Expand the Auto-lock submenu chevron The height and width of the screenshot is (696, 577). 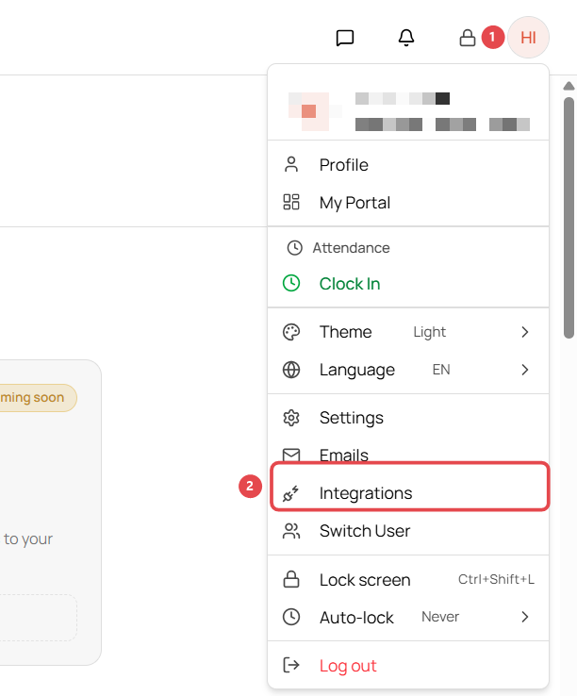524,617
